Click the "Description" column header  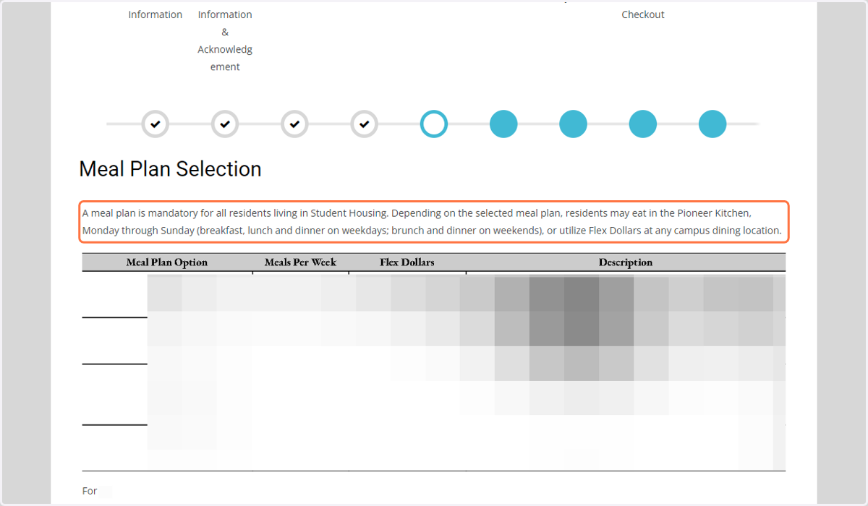pyautogui.click(x=626, y=262)
